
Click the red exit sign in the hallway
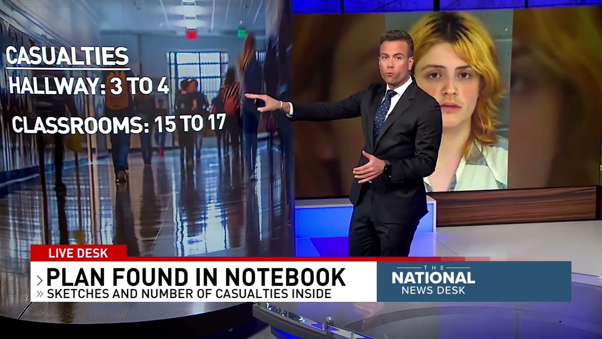click(x=191, y=34)
